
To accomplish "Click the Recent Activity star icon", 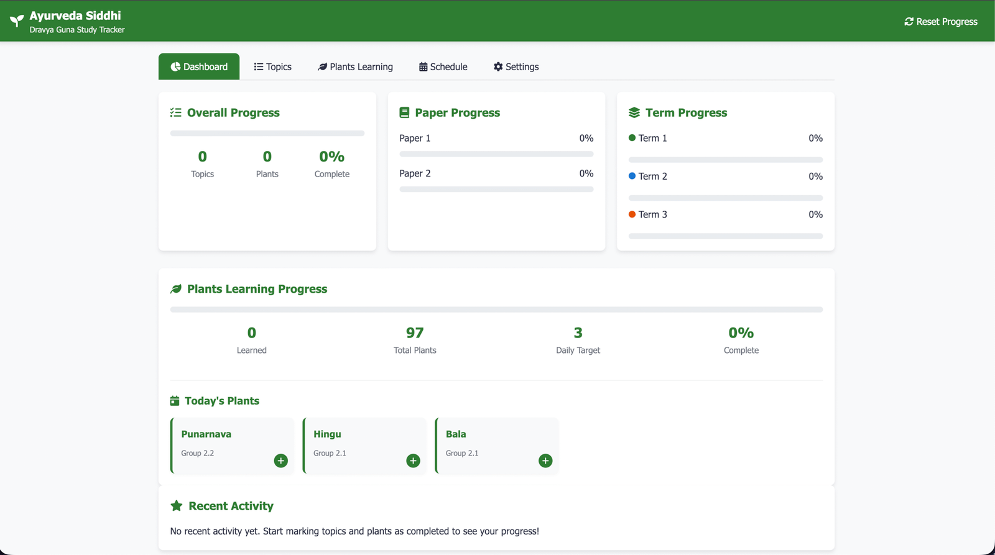I will coord(177,506).
